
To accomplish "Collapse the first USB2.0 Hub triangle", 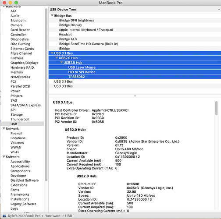I will [57, 58].
